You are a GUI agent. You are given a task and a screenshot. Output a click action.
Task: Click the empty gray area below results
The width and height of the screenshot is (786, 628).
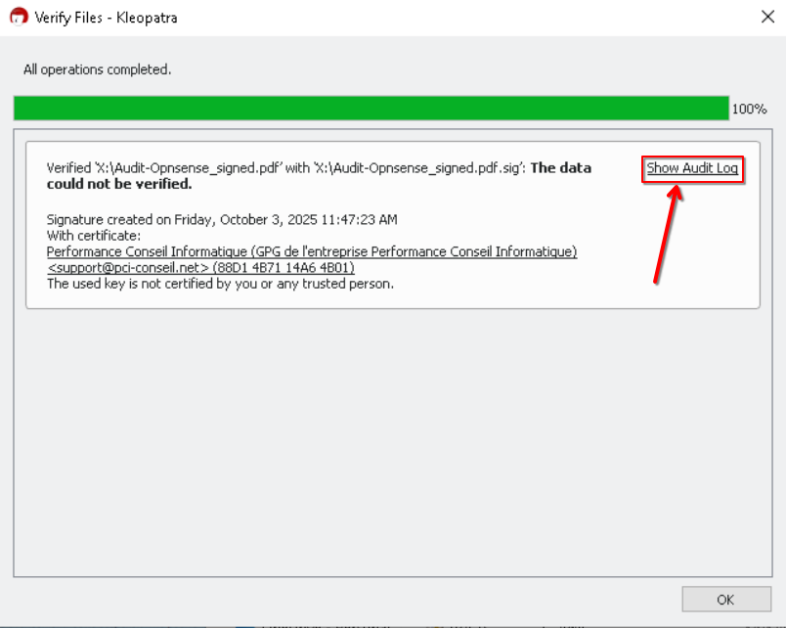point(391,440)
